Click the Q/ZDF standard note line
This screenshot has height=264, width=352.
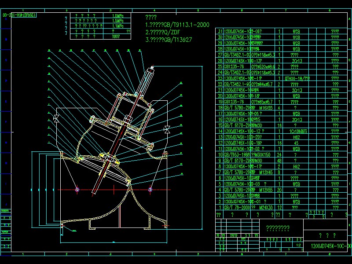point(163,32)
